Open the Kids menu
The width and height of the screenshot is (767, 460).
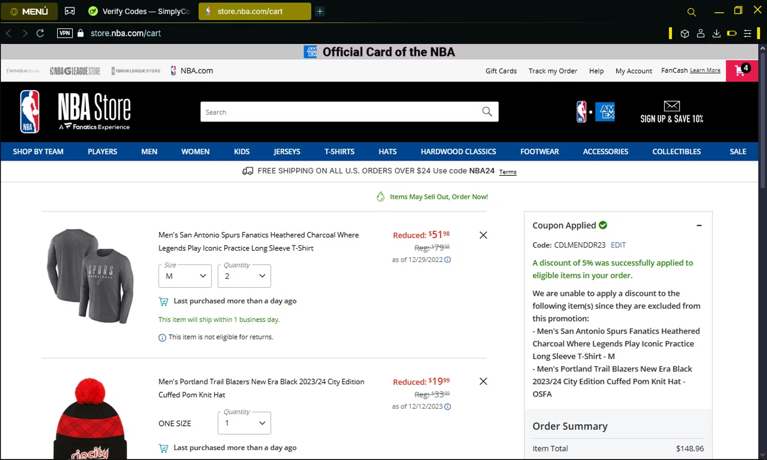[x=242, y=152]
